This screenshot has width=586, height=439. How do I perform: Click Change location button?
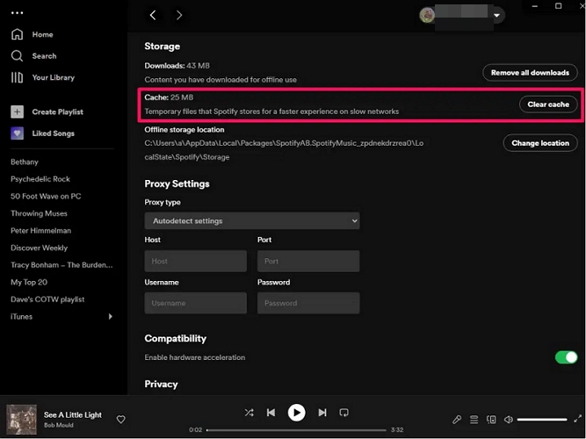540,143
